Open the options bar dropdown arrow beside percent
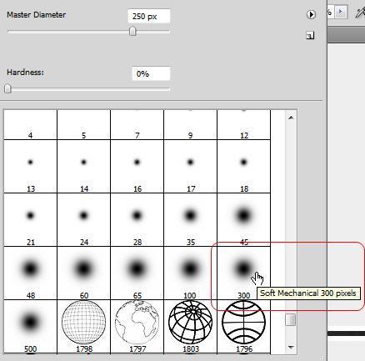The height and width of the screenshot is (361, 365). click(341, 12)
